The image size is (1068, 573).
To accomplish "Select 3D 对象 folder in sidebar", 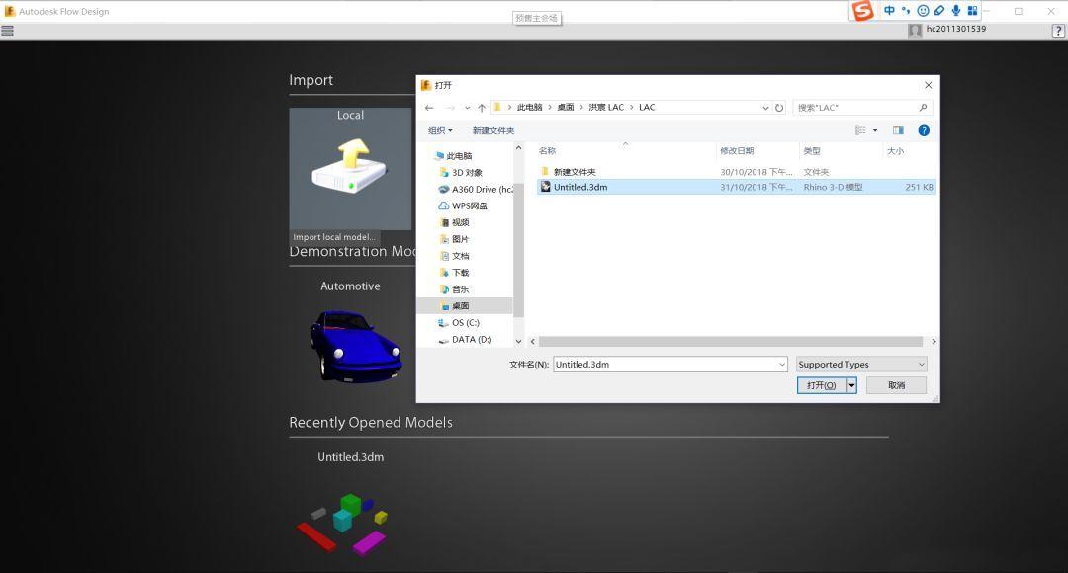I will click(x=467, y=172).
